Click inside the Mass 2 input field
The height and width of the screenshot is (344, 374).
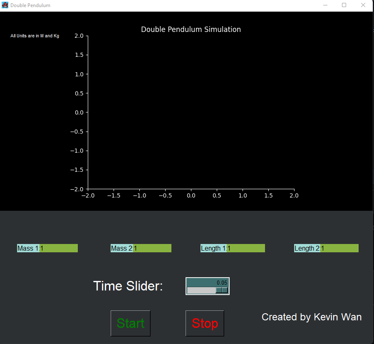click(152, 248)
